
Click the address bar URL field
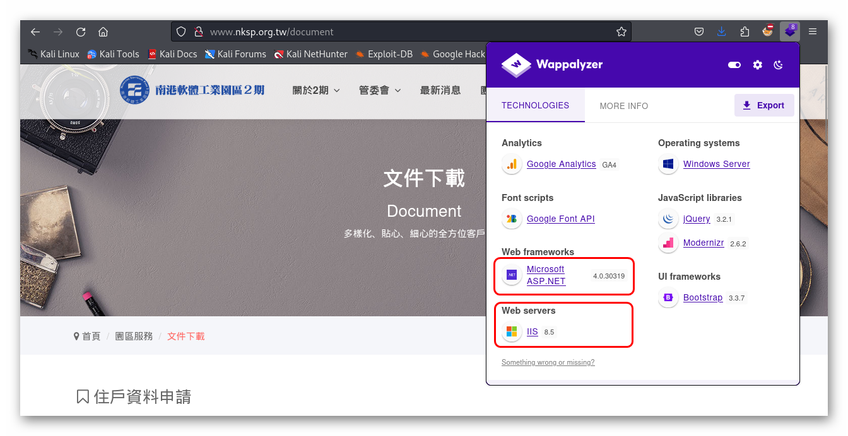click(401, 32)
